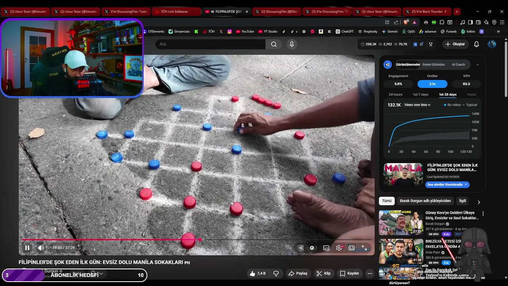
Task: Click the Oluştur create button
Action: tap(455, 44)
